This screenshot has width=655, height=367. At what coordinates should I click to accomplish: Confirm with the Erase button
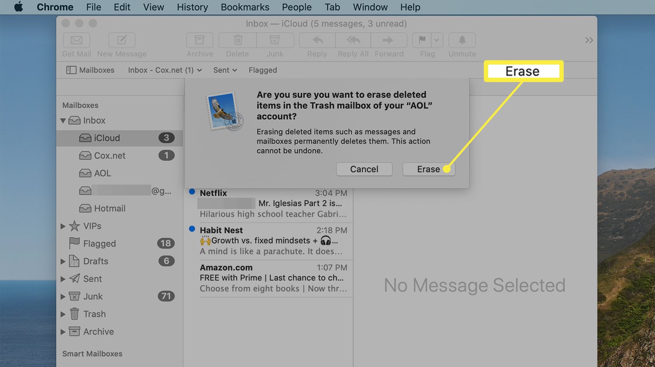(x=429, y=169)
